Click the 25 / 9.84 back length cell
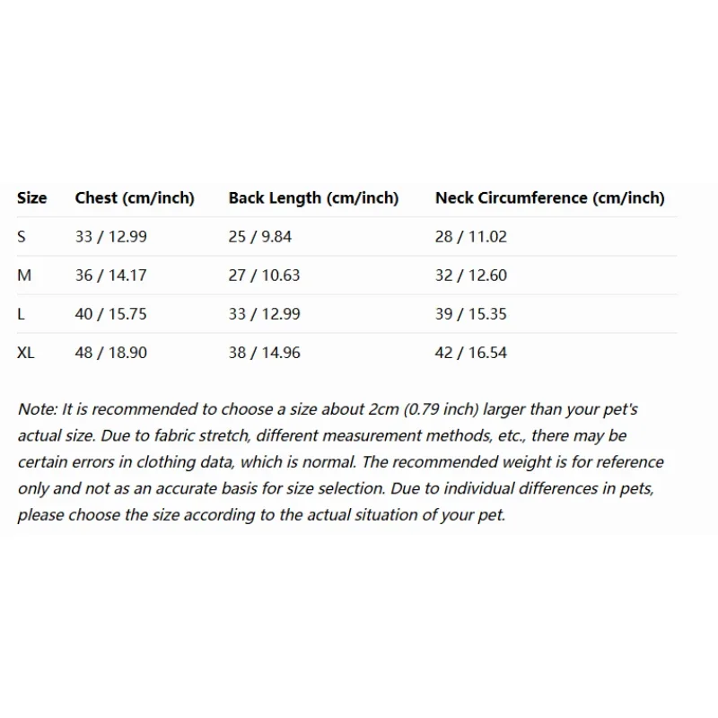Screen dimensions: 718x718 (x=260, y=237)
